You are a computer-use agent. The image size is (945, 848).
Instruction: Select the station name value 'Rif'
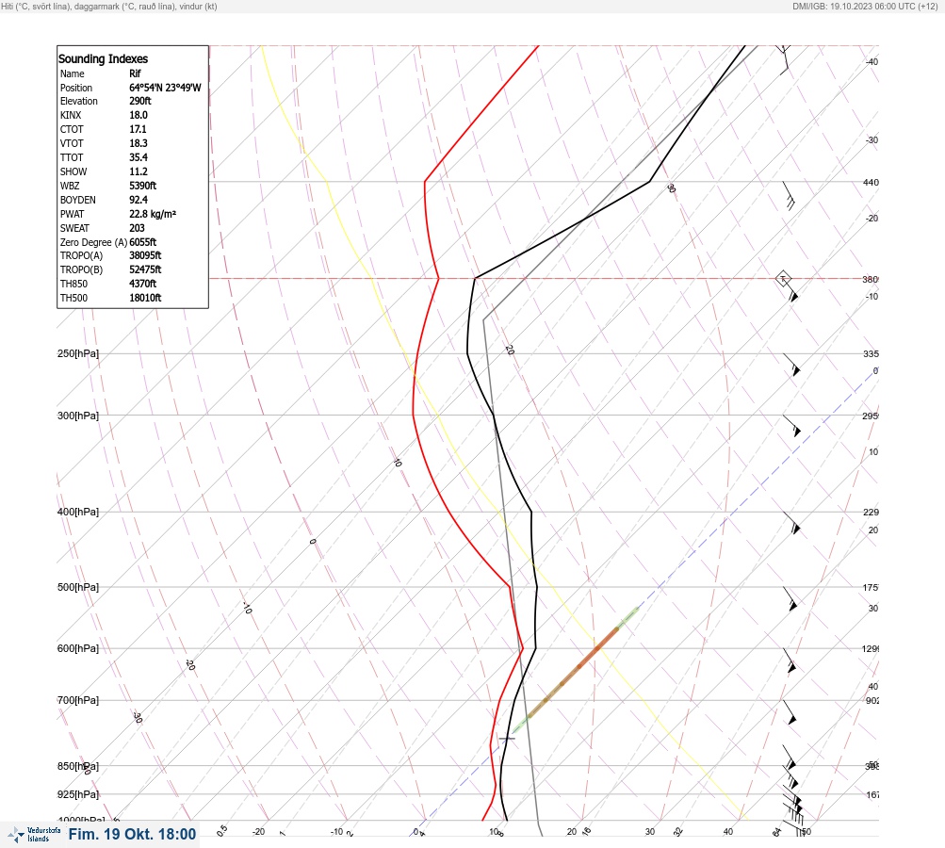[135, 73]
